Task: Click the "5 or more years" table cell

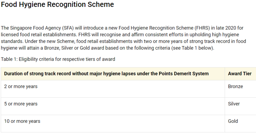Action: coord(21,104)
